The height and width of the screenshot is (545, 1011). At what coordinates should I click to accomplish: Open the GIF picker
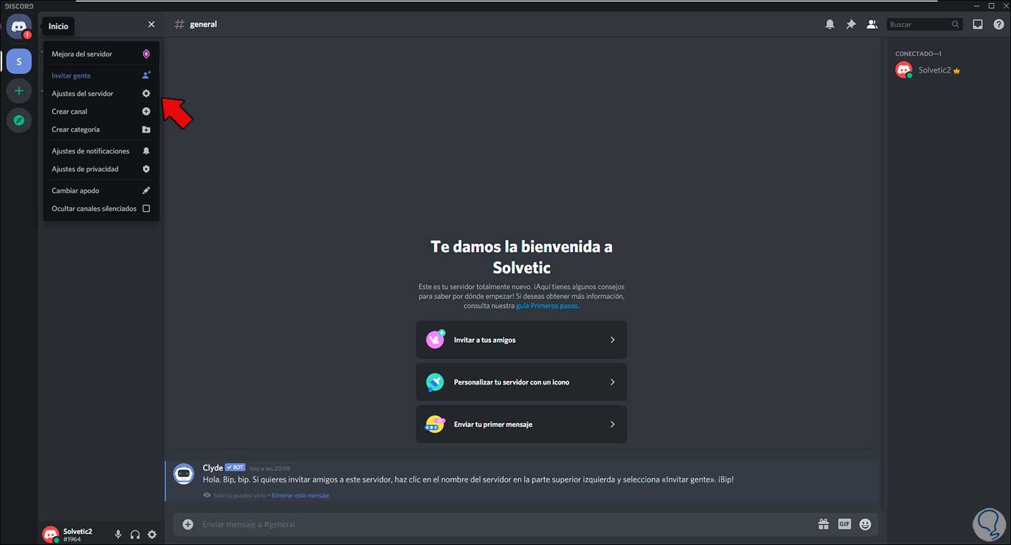click(x=845, y=524)
